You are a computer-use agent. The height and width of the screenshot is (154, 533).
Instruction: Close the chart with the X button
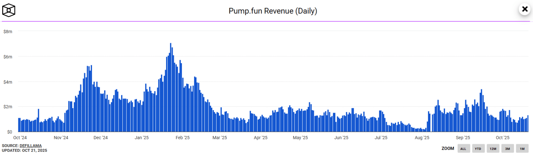[525, 9]
